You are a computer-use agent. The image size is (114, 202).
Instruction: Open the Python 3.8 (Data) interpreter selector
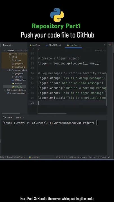pyautogui.click(x=97, y=157)
